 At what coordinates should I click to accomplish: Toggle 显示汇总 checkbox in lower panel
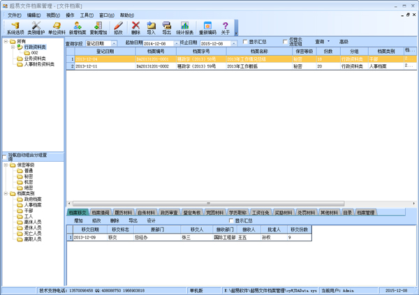(232, 220)
